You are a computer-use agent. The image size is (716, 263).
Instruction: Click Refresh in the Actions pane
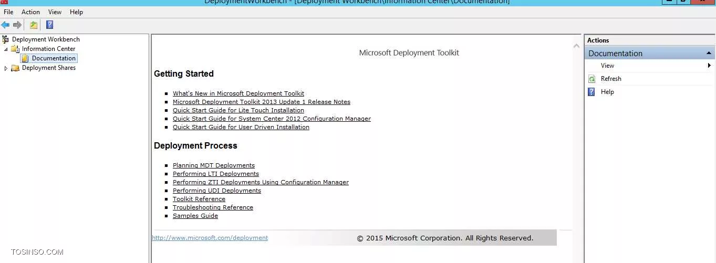tap(611, 79)
